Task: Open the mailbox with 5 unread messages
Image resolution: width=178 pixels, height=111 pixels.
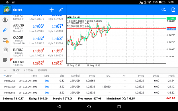Action: (x=5, y=40)
